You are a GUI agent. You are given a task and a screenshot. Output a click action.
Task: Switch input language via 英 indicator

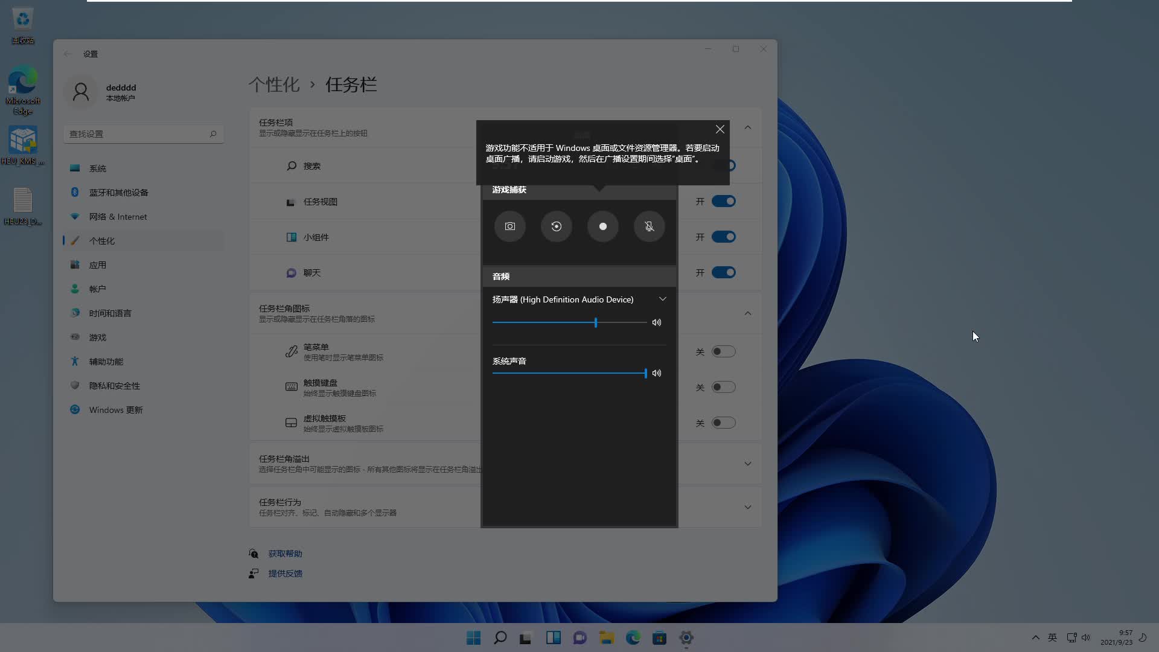(1053, 638)
